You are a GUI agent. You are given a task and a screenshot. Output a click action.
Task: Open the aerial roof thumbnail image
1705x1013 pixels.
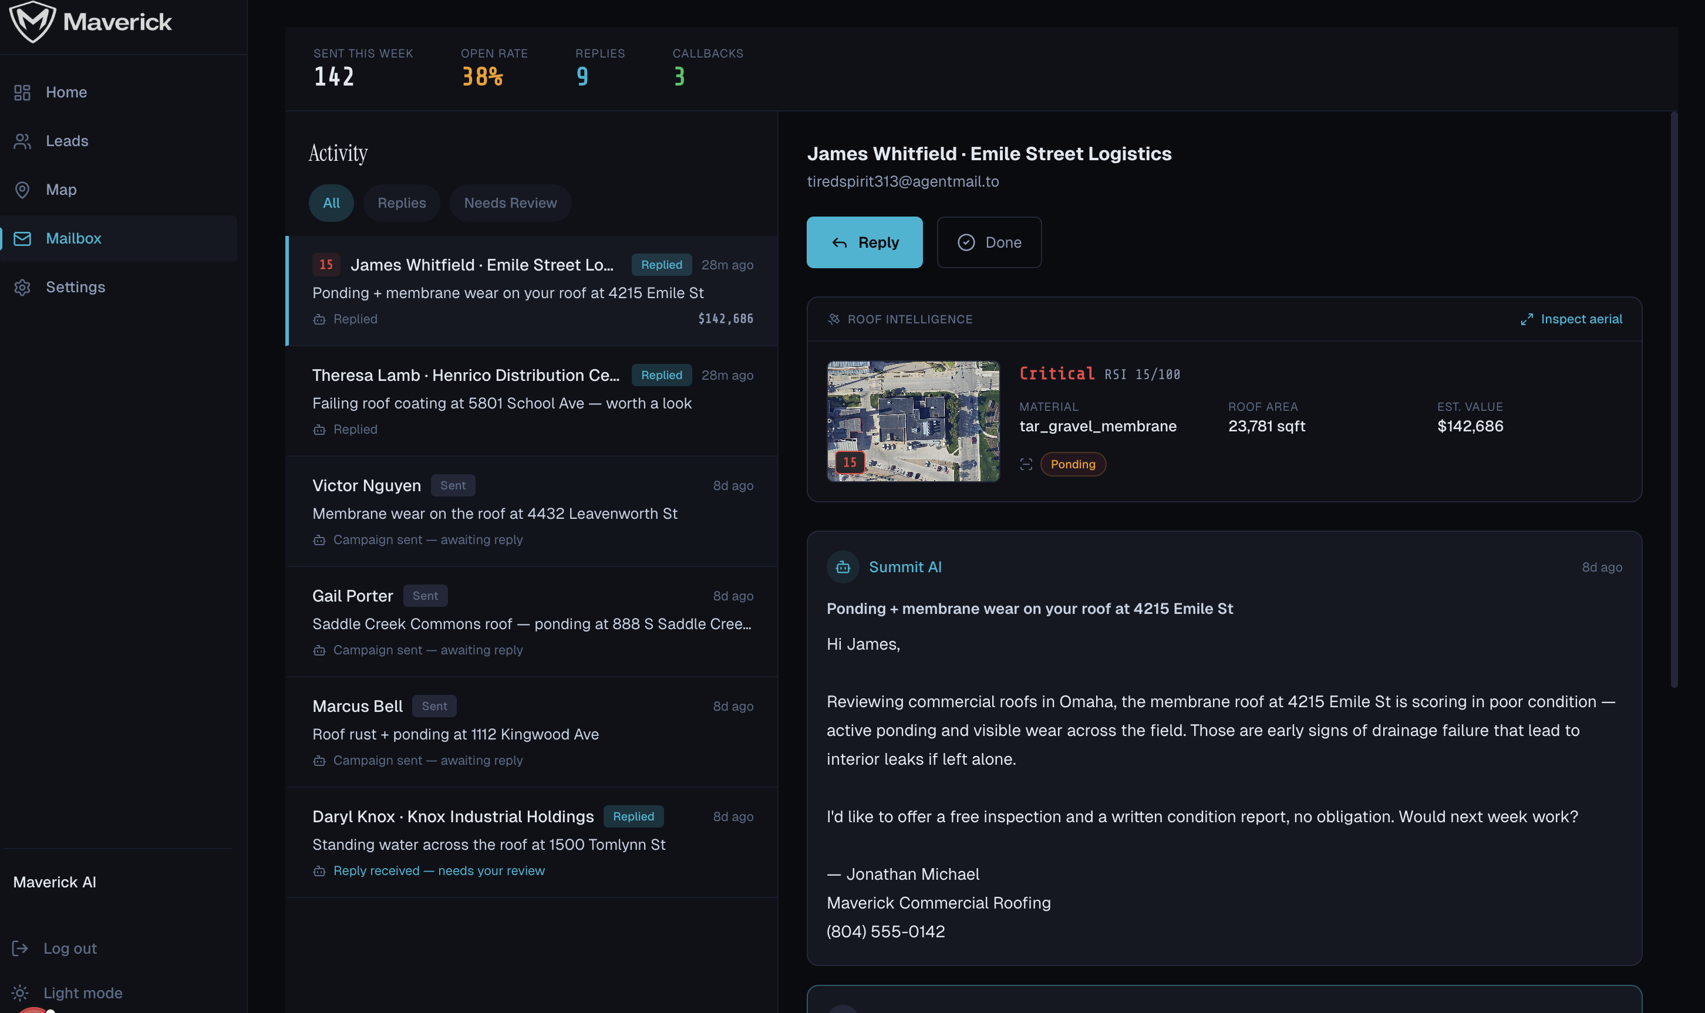click(x=913, y=421)
